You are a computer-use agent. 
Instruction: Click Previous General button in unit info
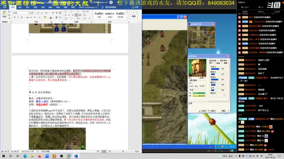click(202, 111)
